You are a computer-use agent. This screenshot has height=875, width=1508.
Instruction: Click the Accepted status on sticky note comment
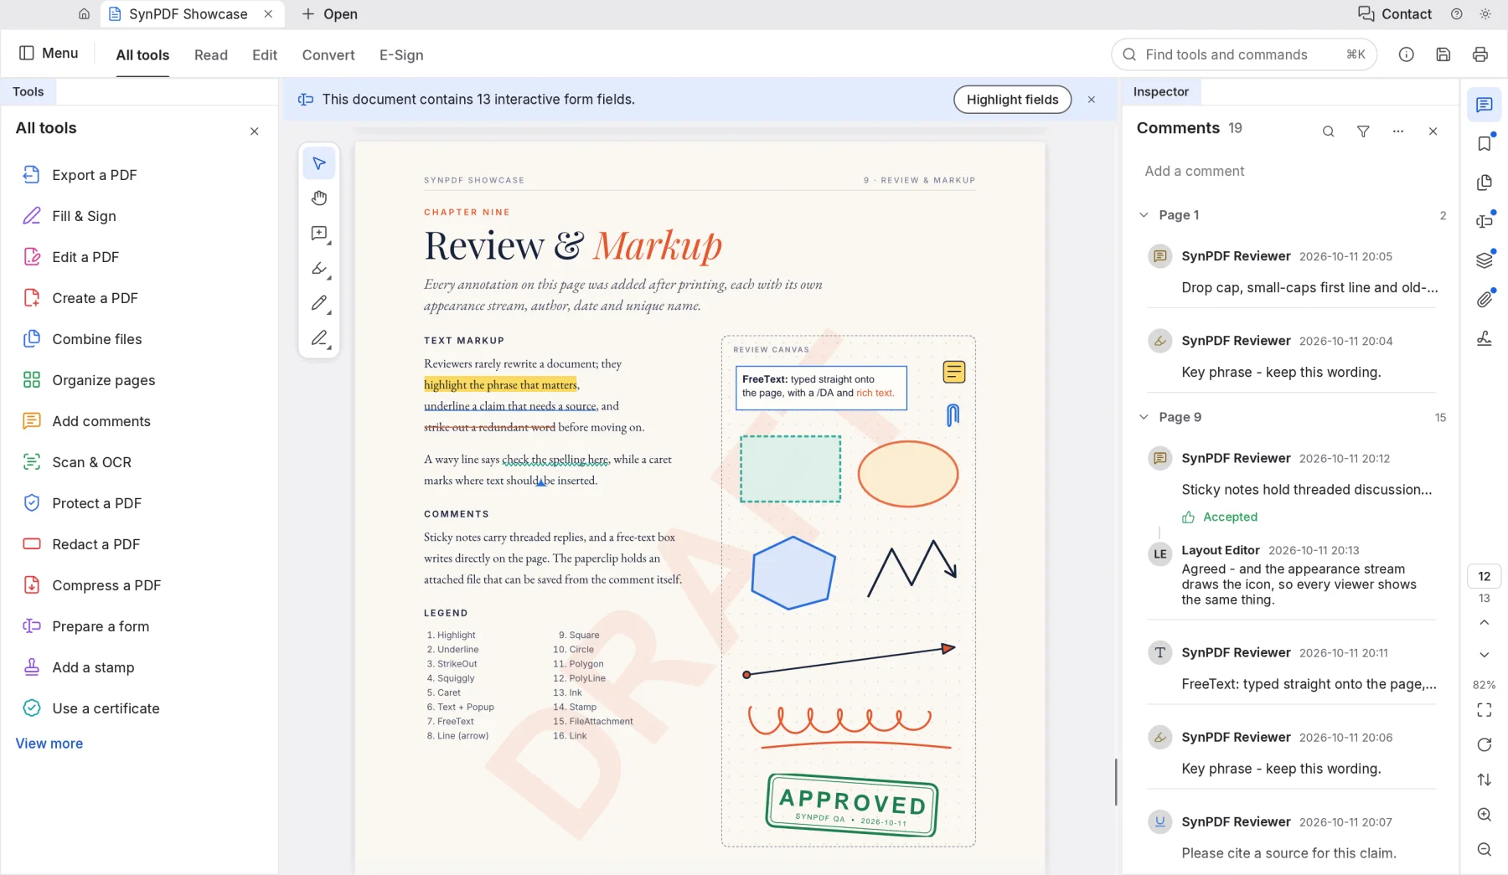tap(1220, 517)
